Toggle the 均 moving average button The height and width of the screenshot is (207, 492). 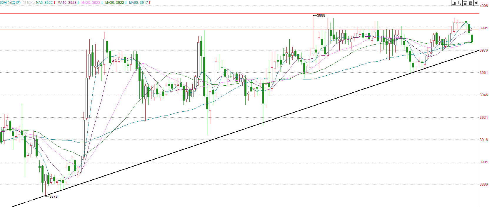[x=460, y=3]
